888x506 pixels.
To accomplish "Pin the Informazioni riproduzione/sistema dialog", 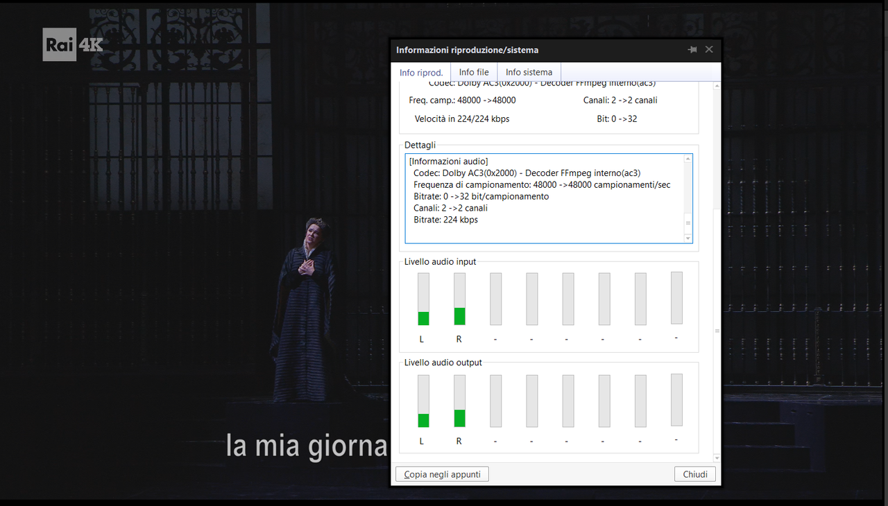I will (x=691, y=49).
